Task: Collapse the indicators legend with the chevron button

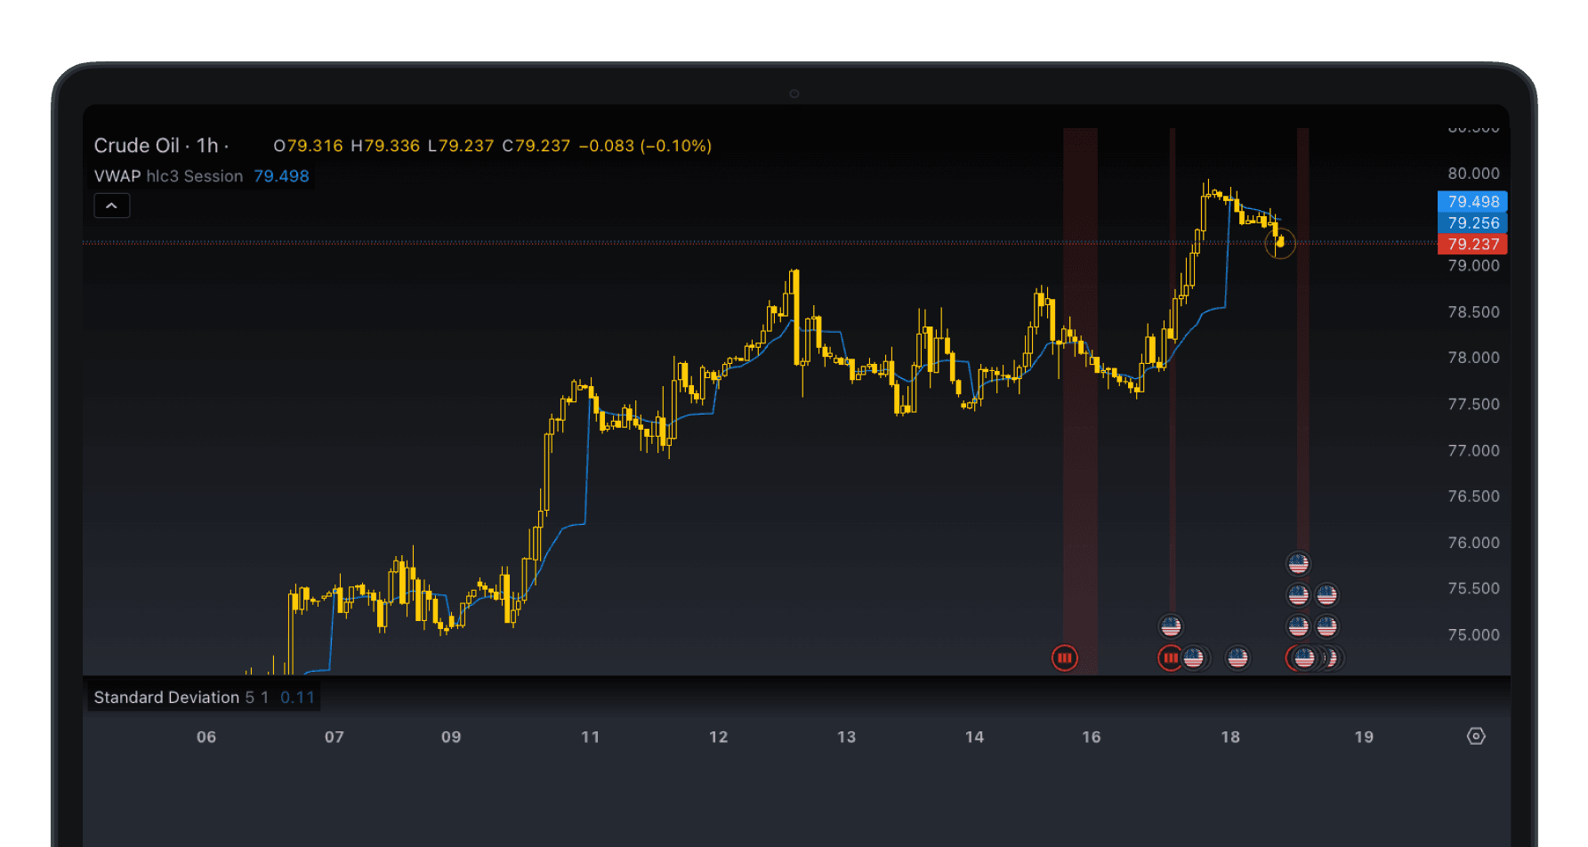Action: click(x=112, y=206)
